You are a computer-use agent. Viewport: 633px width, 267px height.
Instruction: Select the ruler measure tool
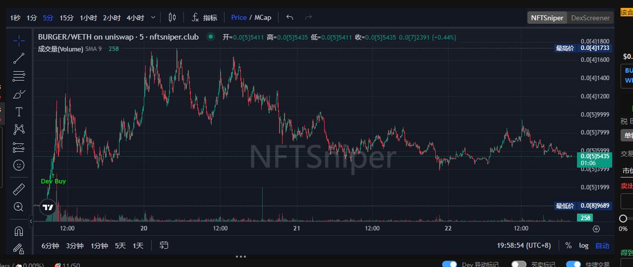[19, 189]
